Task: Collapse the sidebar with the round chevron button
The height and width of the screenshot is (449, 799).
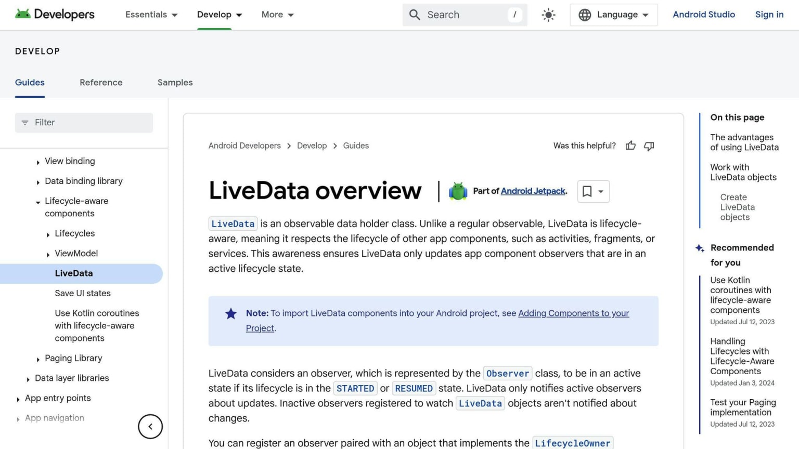Action: [150, 427]
